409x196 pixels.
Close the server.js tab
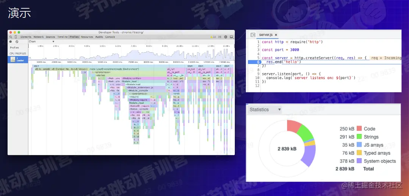(276, 35)
